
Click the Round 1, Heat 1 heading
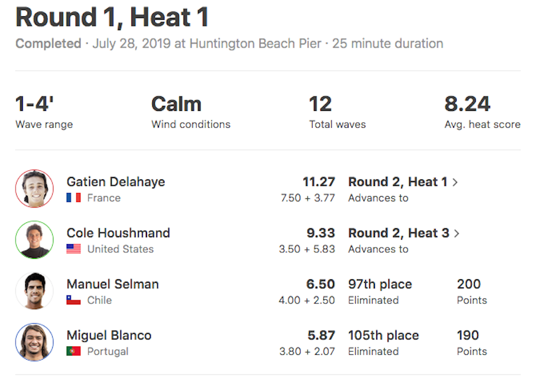(x=112, y=17)
